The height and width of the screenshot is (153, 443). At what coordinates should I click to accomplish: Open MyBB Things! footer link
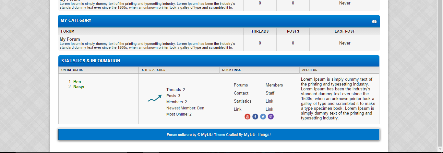257,135
